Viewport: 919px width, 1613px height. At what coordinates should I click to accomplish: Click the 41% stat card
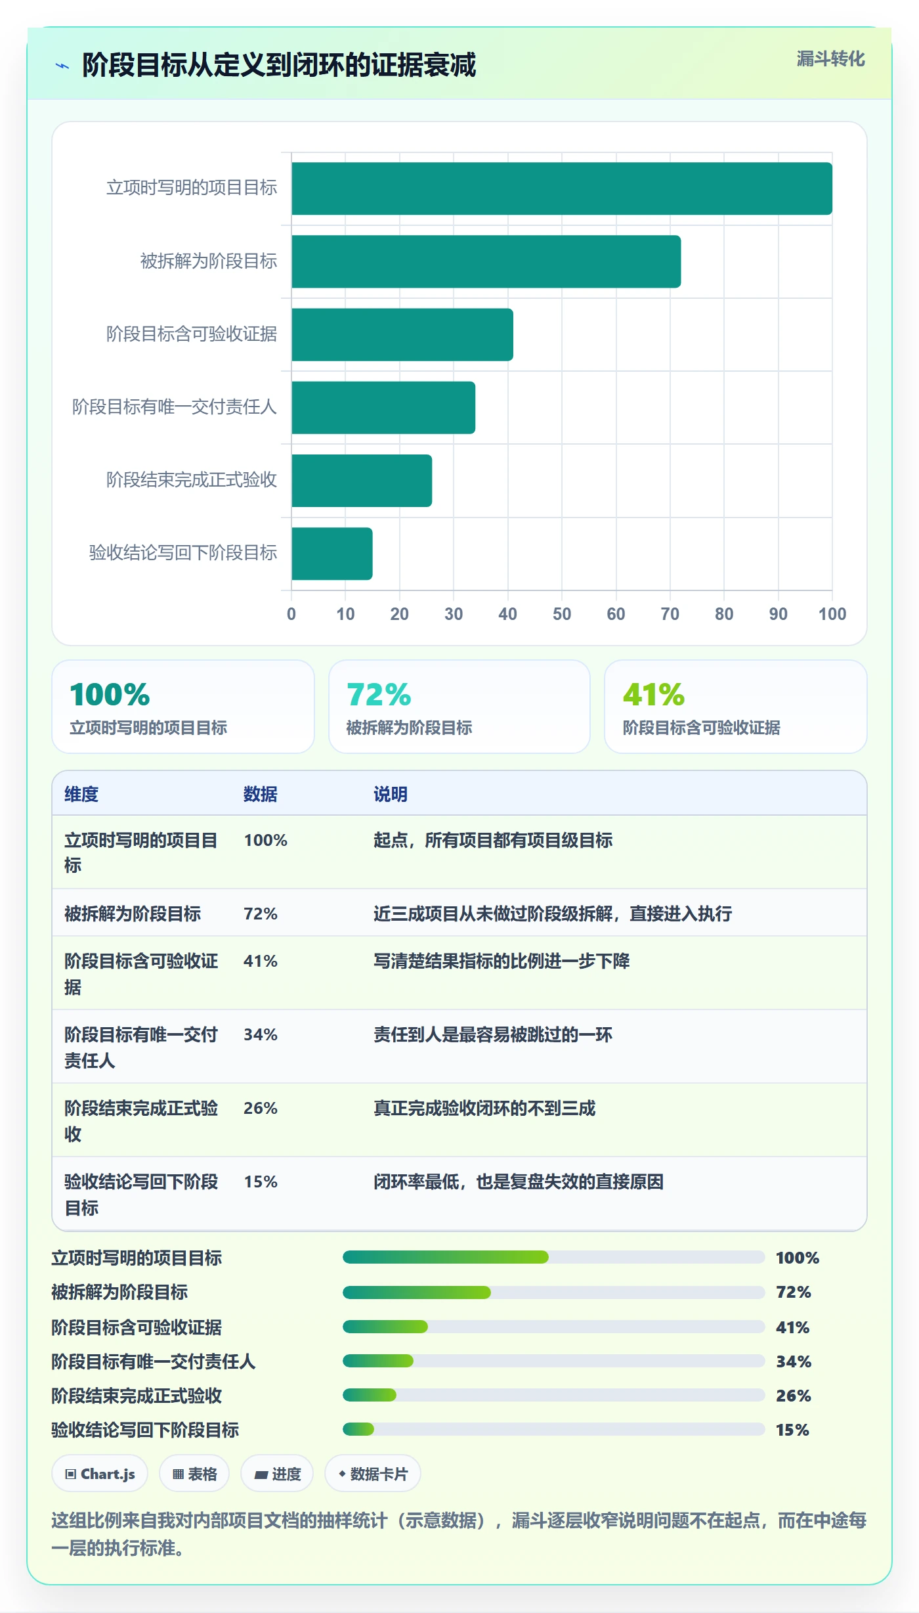pos(736,707)
